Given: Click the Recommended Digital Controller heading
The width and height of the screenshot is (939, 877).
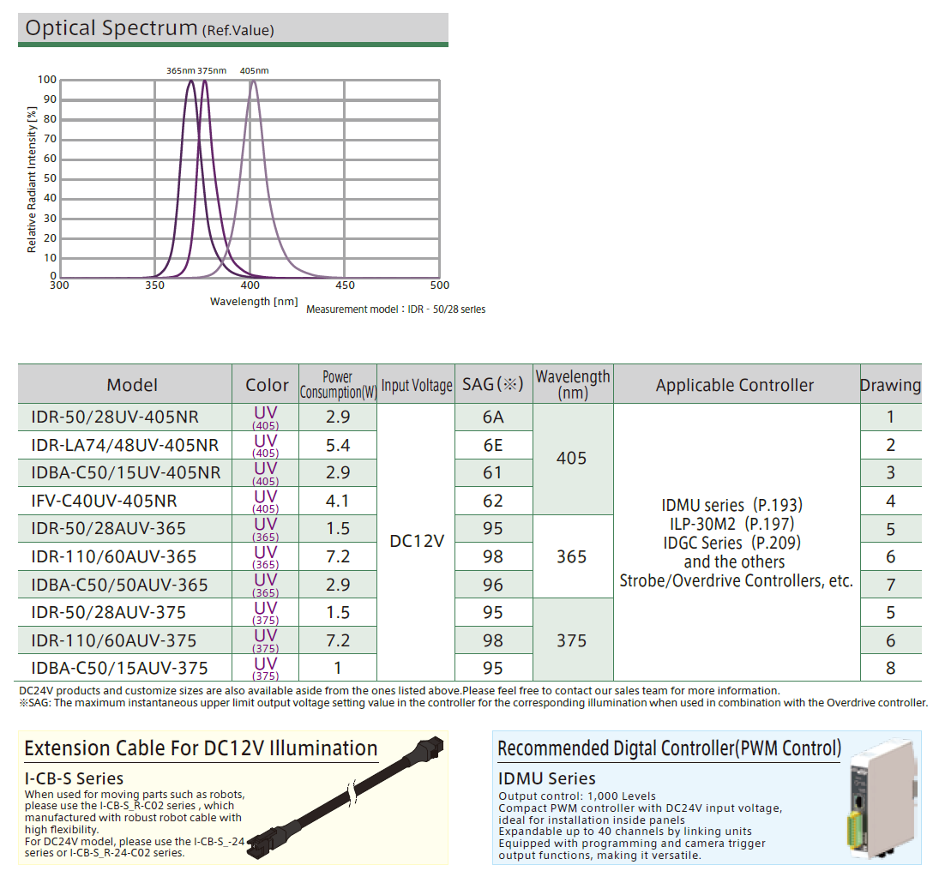Looking at the screenshot, I should coord(670,748).
